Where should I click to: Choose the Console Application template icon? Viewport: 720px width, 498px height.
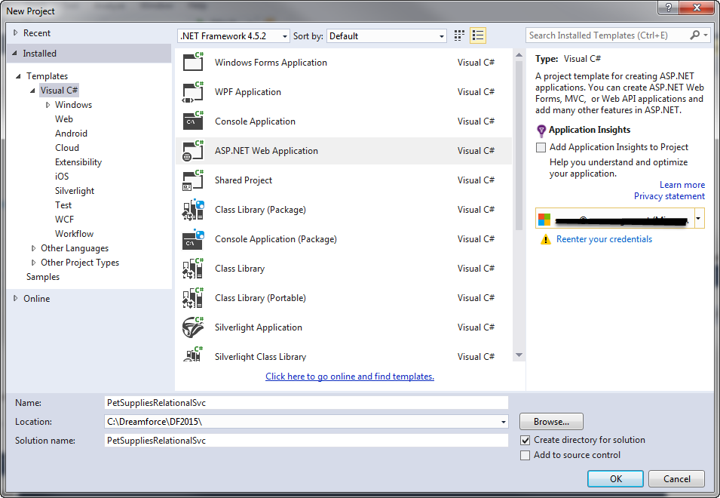tap(194, 121)
